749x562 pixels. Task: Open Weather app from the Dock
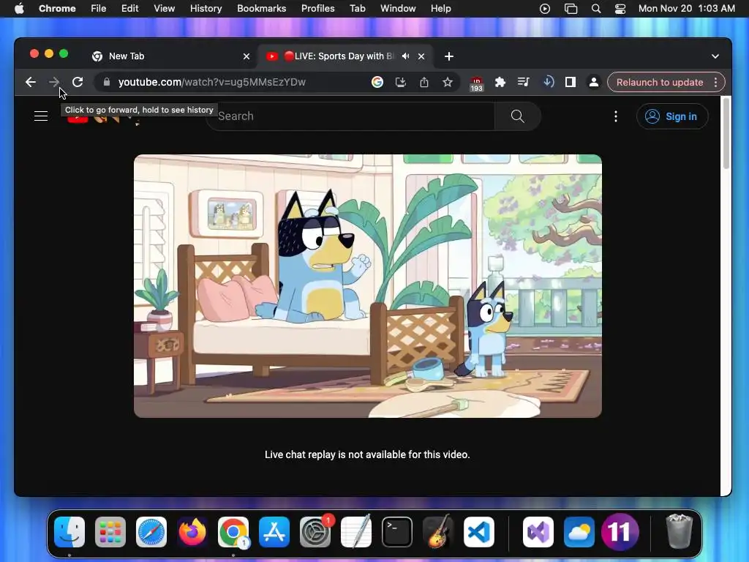tap(579, 532)
